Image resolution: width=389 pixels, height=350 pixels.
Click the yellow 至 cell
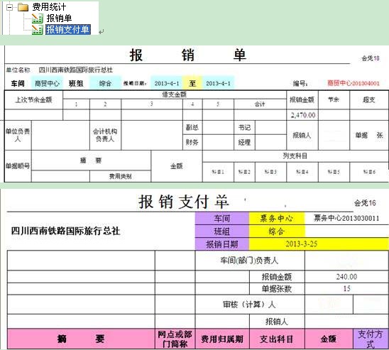[x=192, y=83]
